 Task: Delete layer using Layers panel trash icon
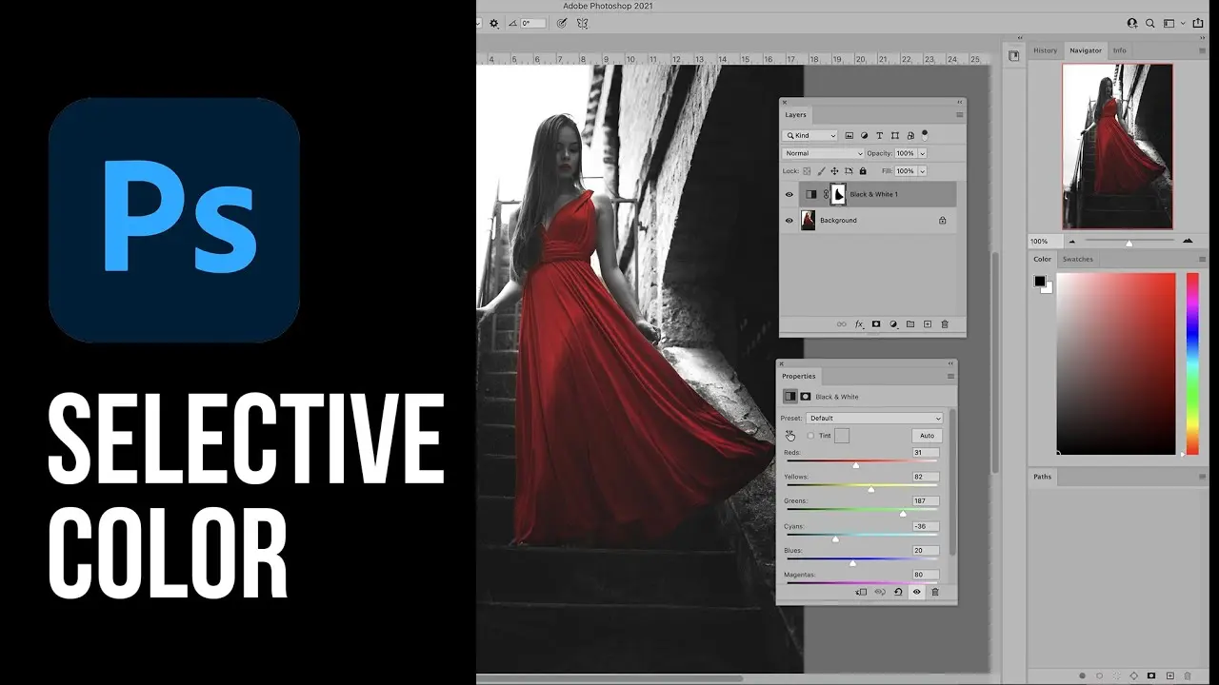[945, 324]
